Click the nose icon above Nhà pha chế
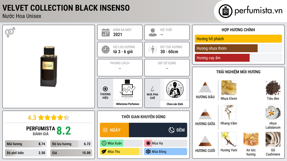Viewport: 287px width, 161px height. [152, 89]
